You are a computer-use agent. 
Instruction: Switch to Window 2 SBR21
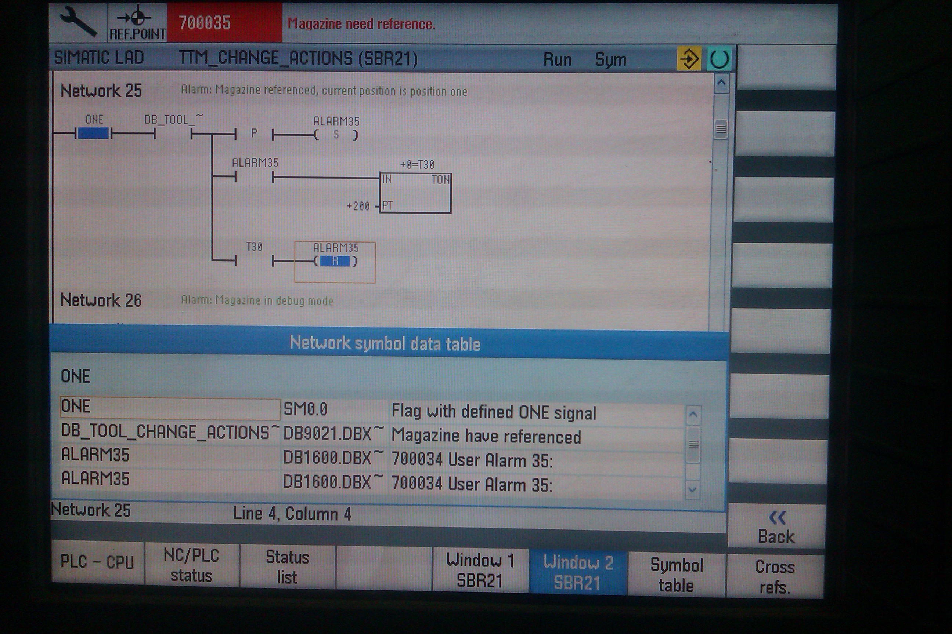coord(578,572)
